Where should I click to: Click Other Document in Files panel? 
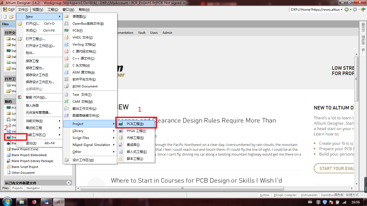[x=23, y=173]
